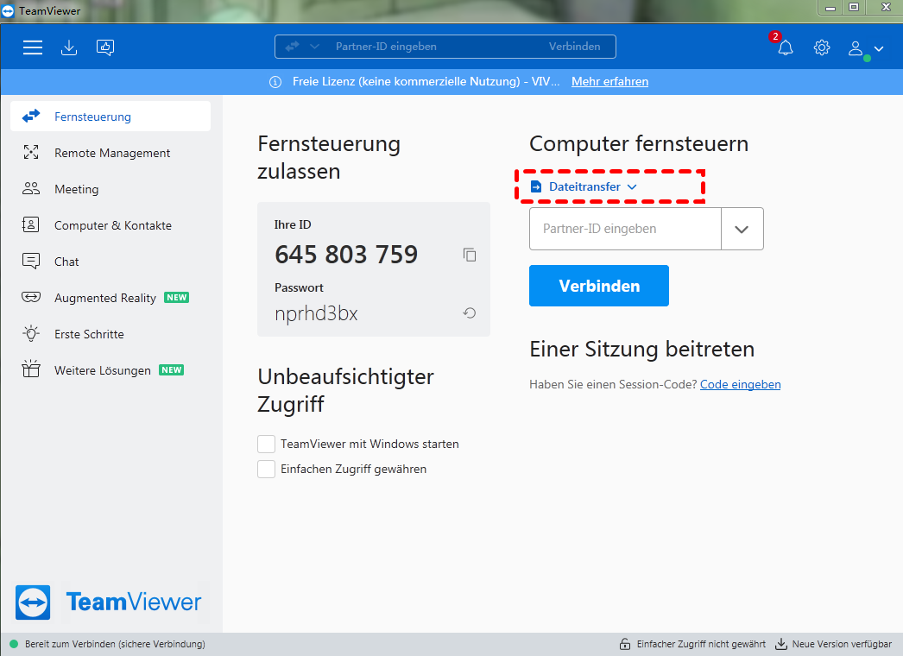
Task: Click the Weitere Lösungen gift icon
Action: point(31,369)
